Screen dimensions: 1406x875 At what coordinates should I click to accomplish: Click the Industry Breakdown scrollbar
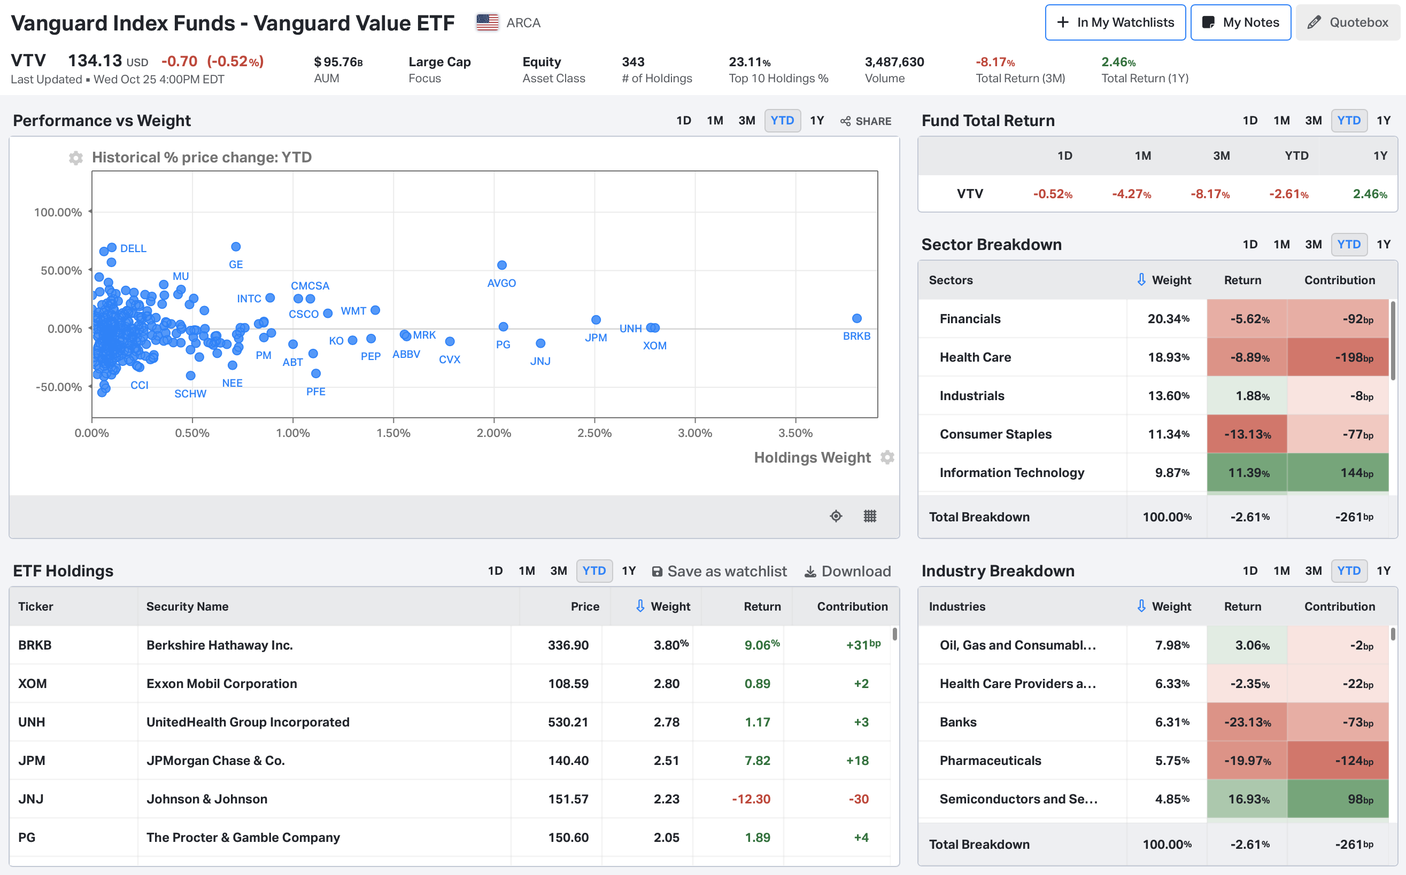[x=1393, y=634]
